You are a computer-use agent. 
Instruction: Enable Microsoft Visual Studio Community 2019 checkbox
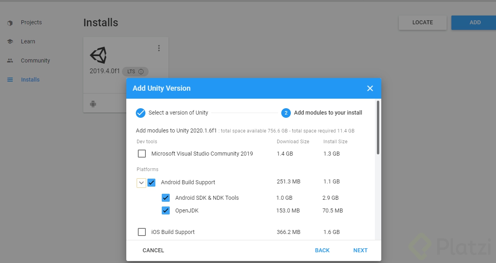(x=142, y=154)
